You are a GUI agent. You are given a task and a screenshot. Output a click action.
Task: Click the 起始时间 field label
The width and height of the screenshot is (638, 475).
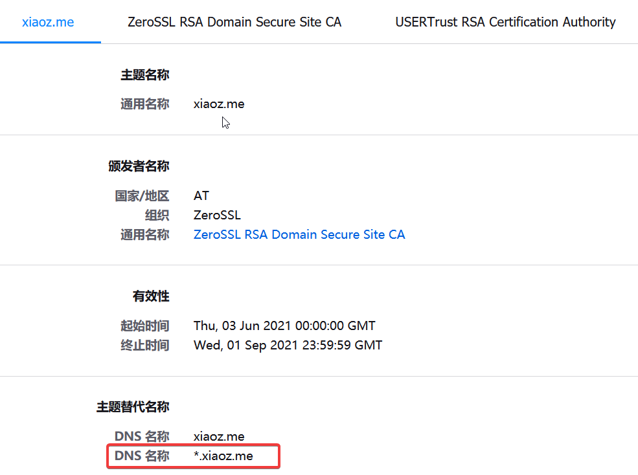[x=145, y=326]
